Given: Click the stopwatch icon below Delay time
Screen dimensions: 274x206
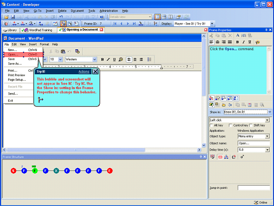Looking at the screenshot, I should pyautogui.click(x=234, y=157).
